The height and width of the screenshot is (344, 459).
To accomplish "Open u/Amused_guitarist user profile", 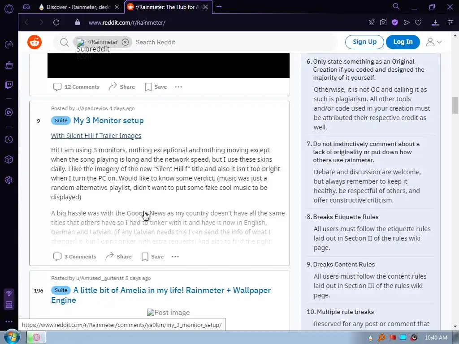I will tap(100, 278).
